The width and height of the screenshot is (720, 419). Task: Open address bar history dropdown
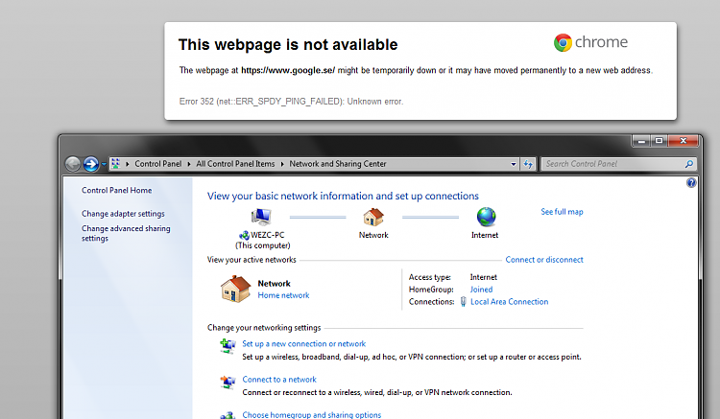pos(514,164)
